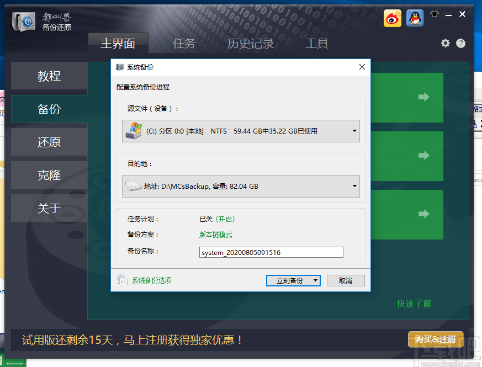Switch to 任务 tab
Screen dimensions: 482x367
coord(184,44)
